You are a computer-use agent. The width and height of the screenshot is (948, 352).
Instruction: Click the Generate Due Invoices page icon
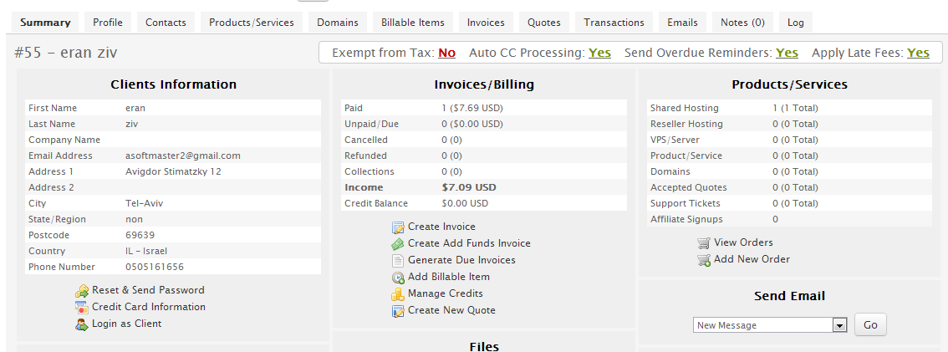(x=398, y=261)
